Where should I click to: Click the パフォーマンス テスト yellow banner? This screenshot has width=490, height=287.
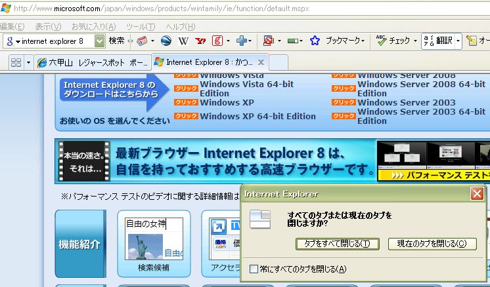(434, 175)
